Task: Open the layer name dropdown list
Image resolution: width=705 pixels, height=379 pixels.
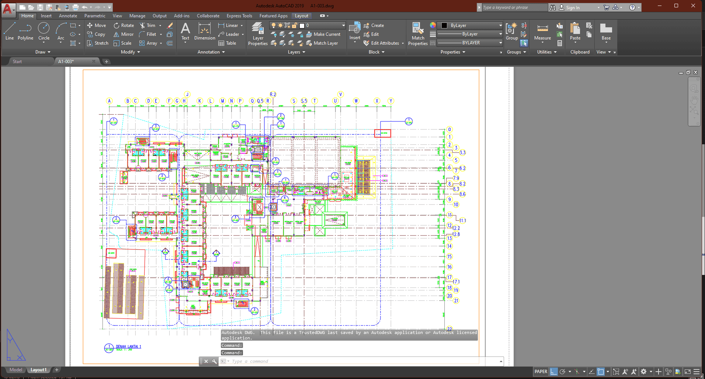Action: click(x=343, y=25)
